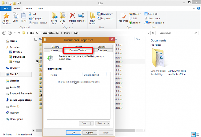Select Network in navigation pane
The width and height of the screenshot is (201, 137).
coord(14,113)
